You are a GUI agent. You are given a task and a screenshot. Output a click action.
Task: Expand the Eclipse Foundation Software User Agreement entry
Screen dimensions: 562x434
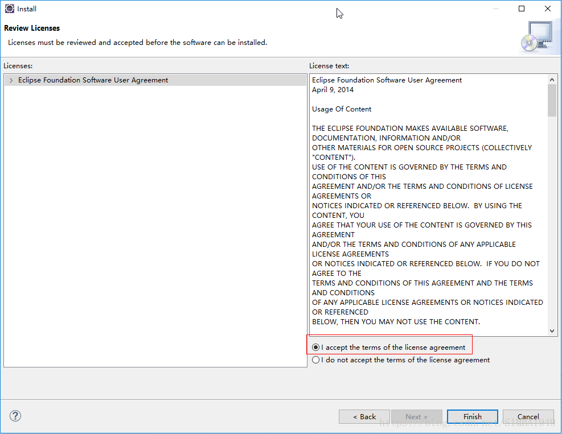11,80
